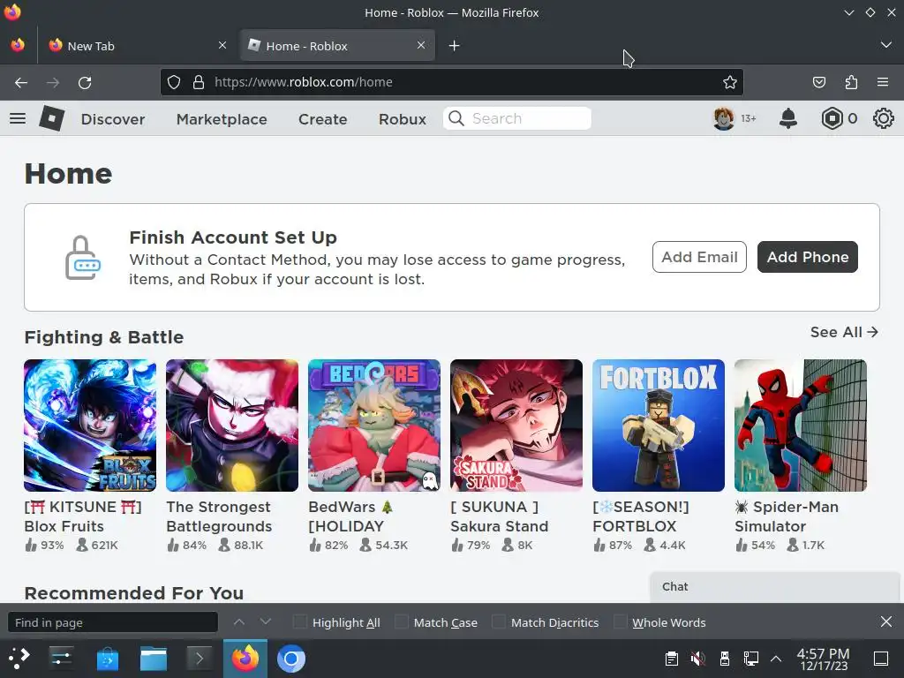This screenshot has width=904, height=678.
Task: Open the Roblox hamburger navigation menu
Action: pyautogui.click(x=18, y=119)
